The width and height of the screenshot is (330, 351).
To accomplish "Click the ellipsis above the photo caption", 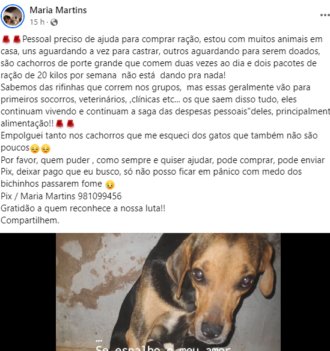I will pyautogui.click(x=99, y=341).
